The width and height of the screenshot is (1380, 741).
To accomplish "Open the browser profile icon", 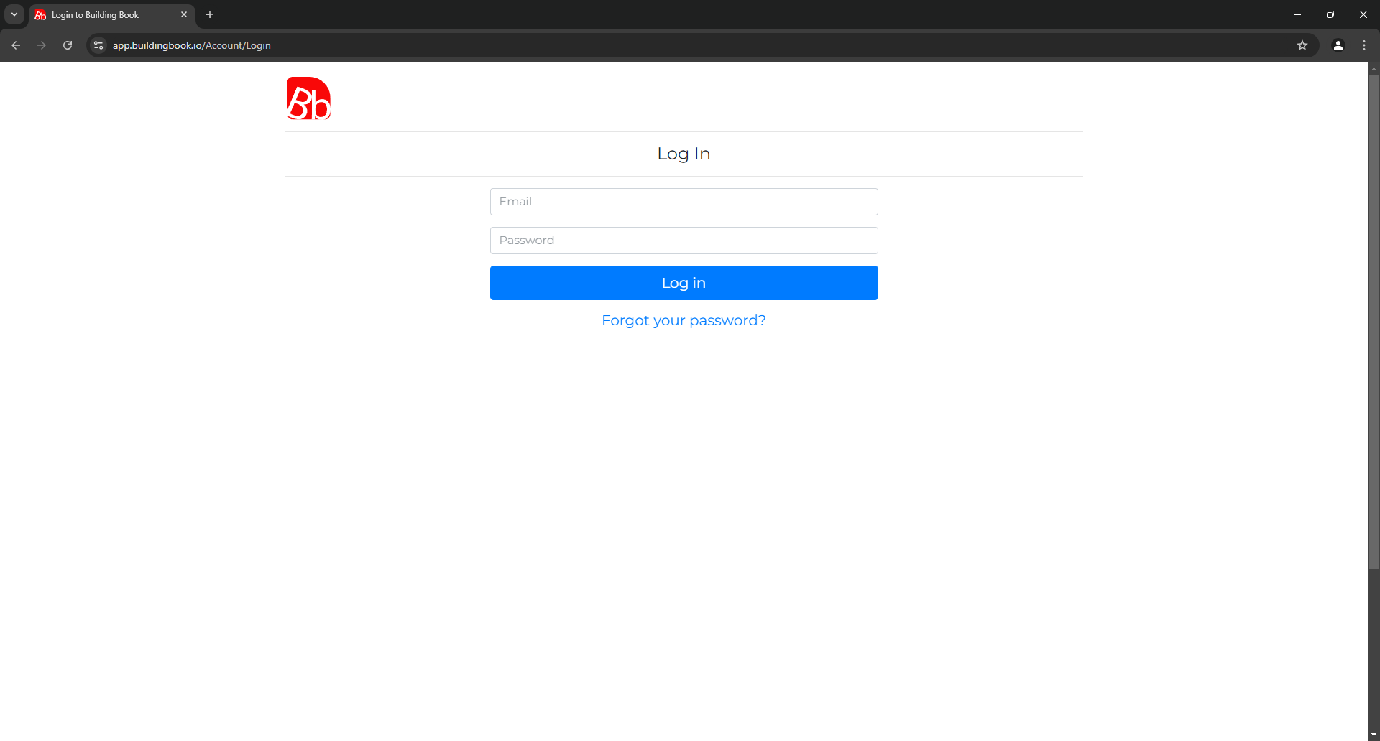I will [1338, 45].
